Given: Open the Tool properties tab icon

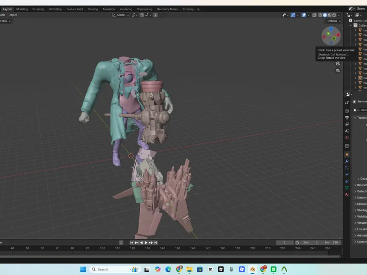Looking at the screenshot, I should click(x=347, y=102).
